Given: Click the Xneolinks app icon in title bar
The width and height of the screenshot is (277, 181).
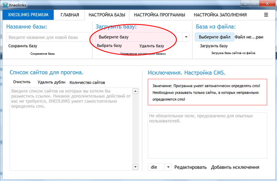Looking at the screenshot, I should pyautogui.click(x=5, y=5).
